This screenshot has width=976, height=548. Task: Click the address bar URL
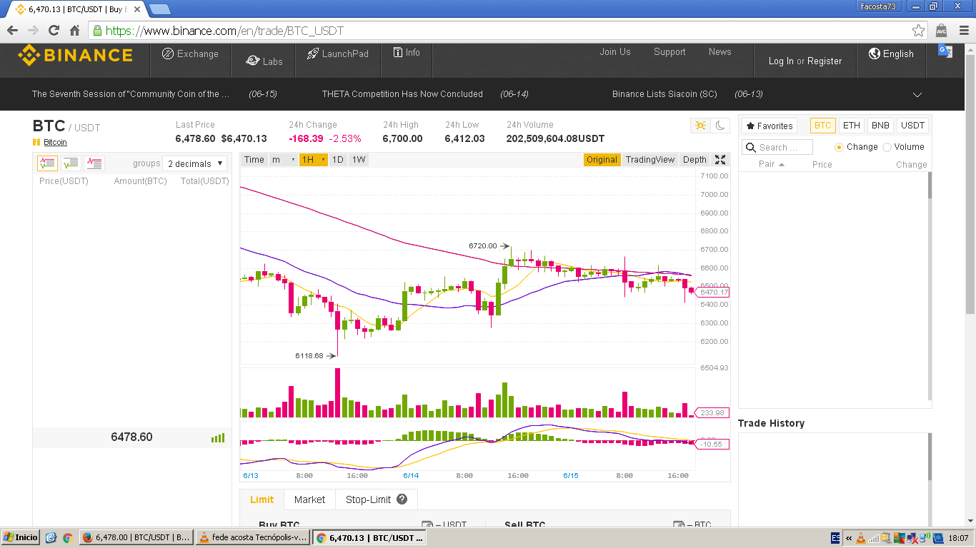click(x=224, y=31)
